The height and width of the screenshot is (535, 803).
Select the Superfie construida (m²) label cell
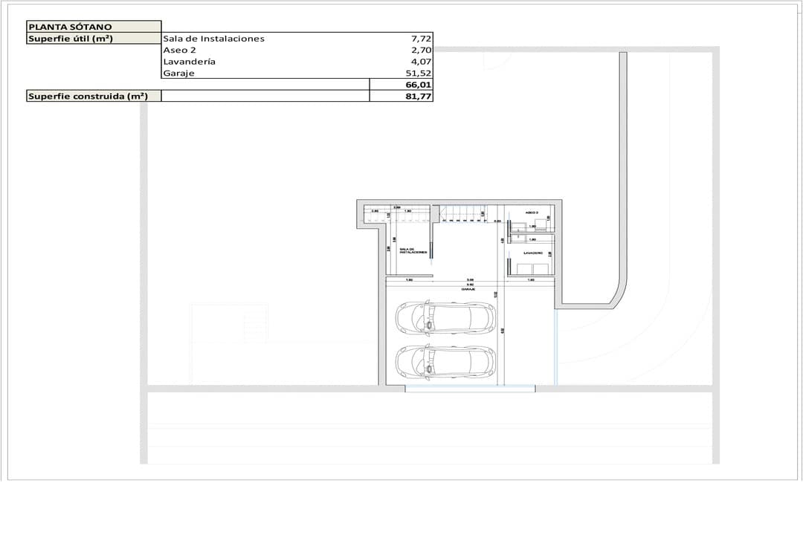pyautogui.click(x=93, y=96)
